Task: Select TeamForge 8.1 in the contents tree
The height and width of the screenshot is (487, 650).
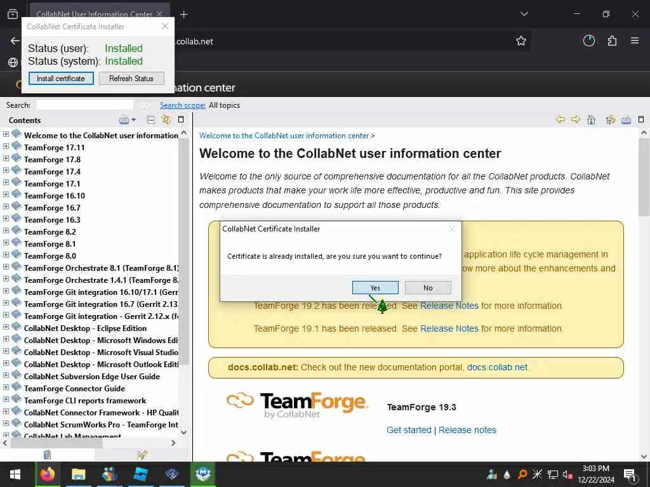Action: (x=50, y=244)
